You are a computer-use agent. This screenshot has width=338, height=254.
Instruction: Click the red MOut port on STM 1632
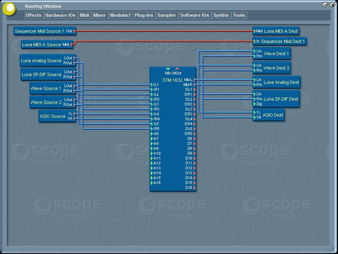point(177,69)
